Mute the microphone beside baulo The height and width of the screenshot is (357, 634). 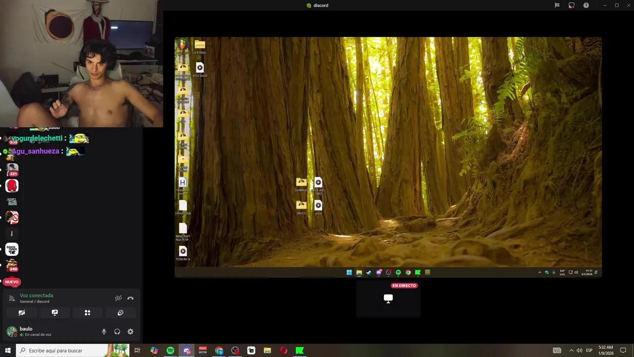tap(104, 332)
